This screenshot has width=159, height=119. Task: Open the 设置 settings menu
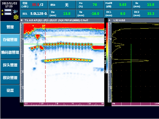click(x=10, y=91)
